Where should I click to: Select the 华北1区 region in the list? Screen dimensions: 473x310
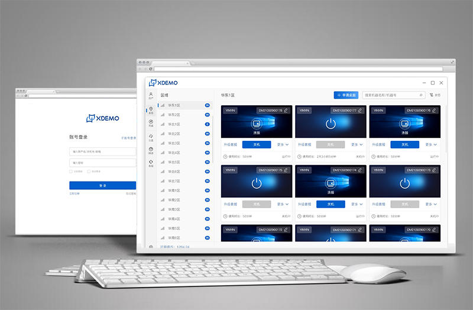tap(184, 124)
